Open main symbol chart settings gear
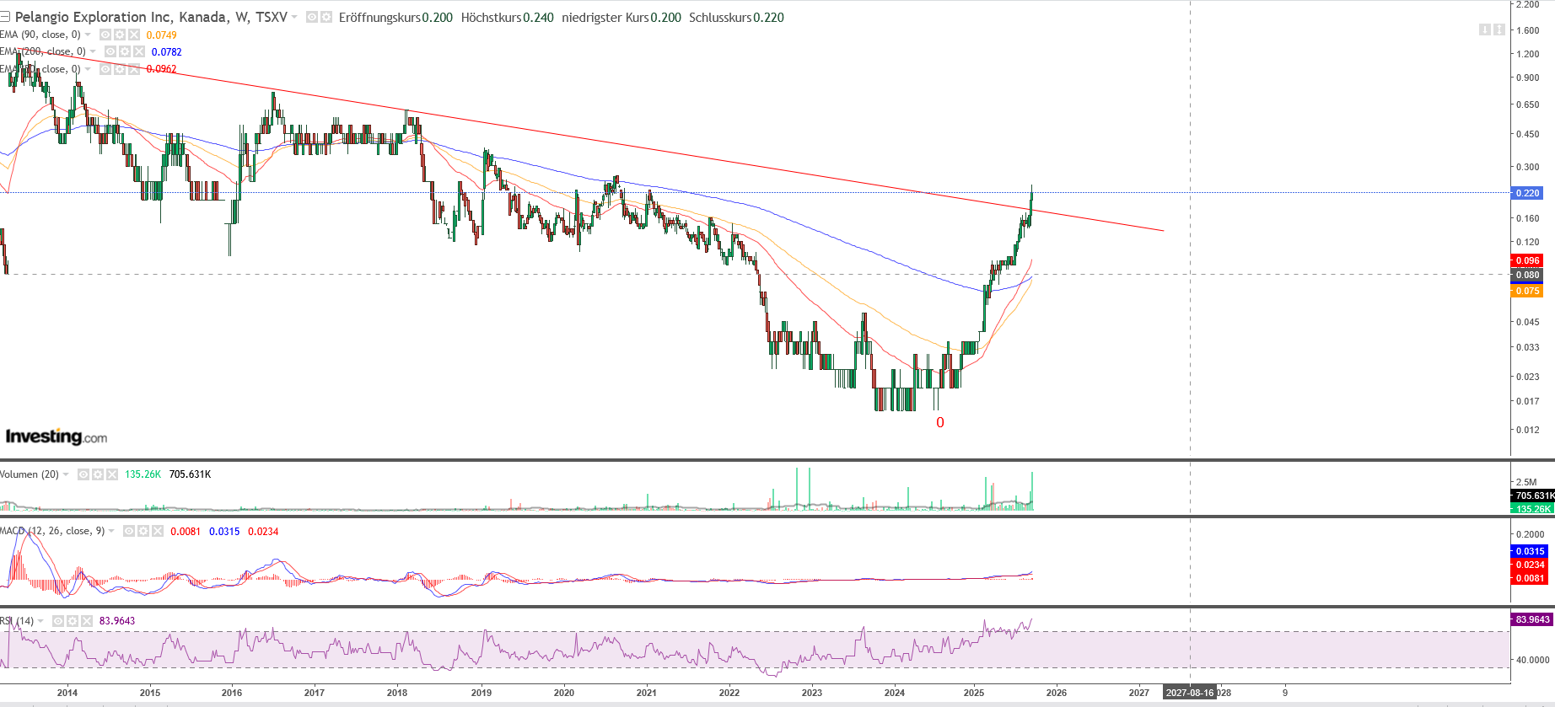The width and height of the screenshot is (1555, 707). pyautogui.click(x=326, y=17)
